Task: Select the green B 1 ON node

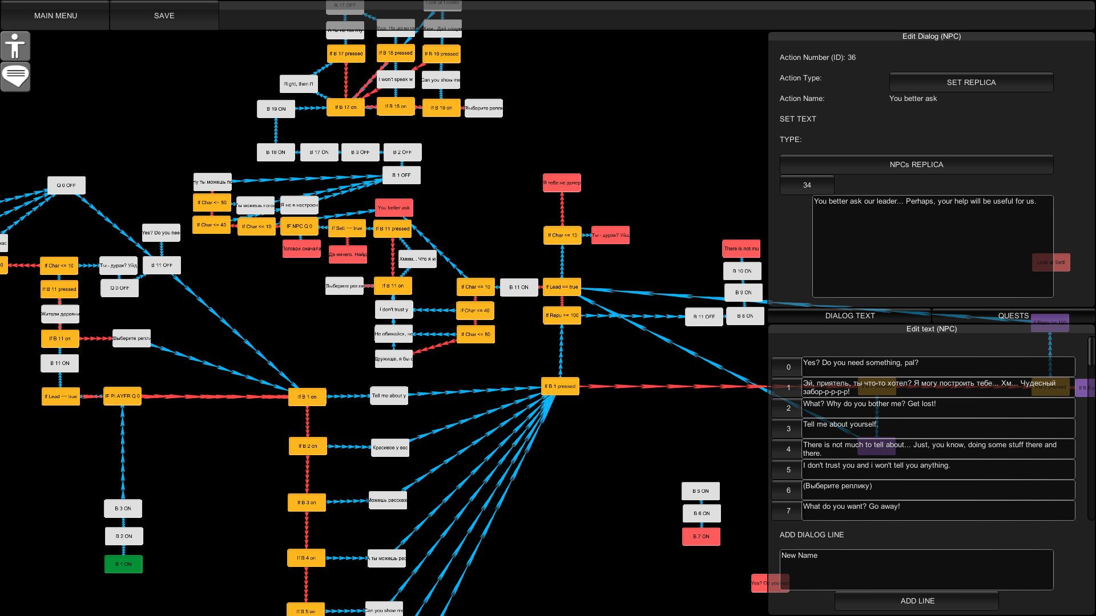Action: [123, 564]
